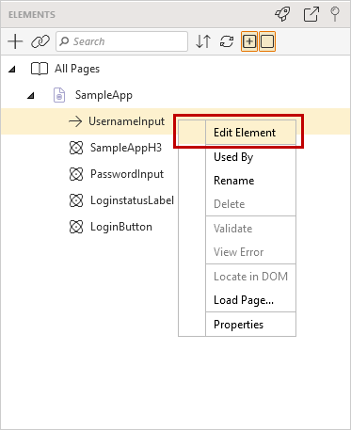Click the Search elements input field
This screenshot has height=430, width=351.
click(x=121, y=41)
